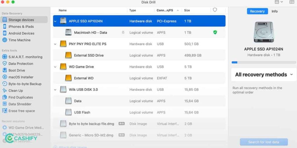
Task: Open WD Game Drive recent session
Action: tap(26, 128)
